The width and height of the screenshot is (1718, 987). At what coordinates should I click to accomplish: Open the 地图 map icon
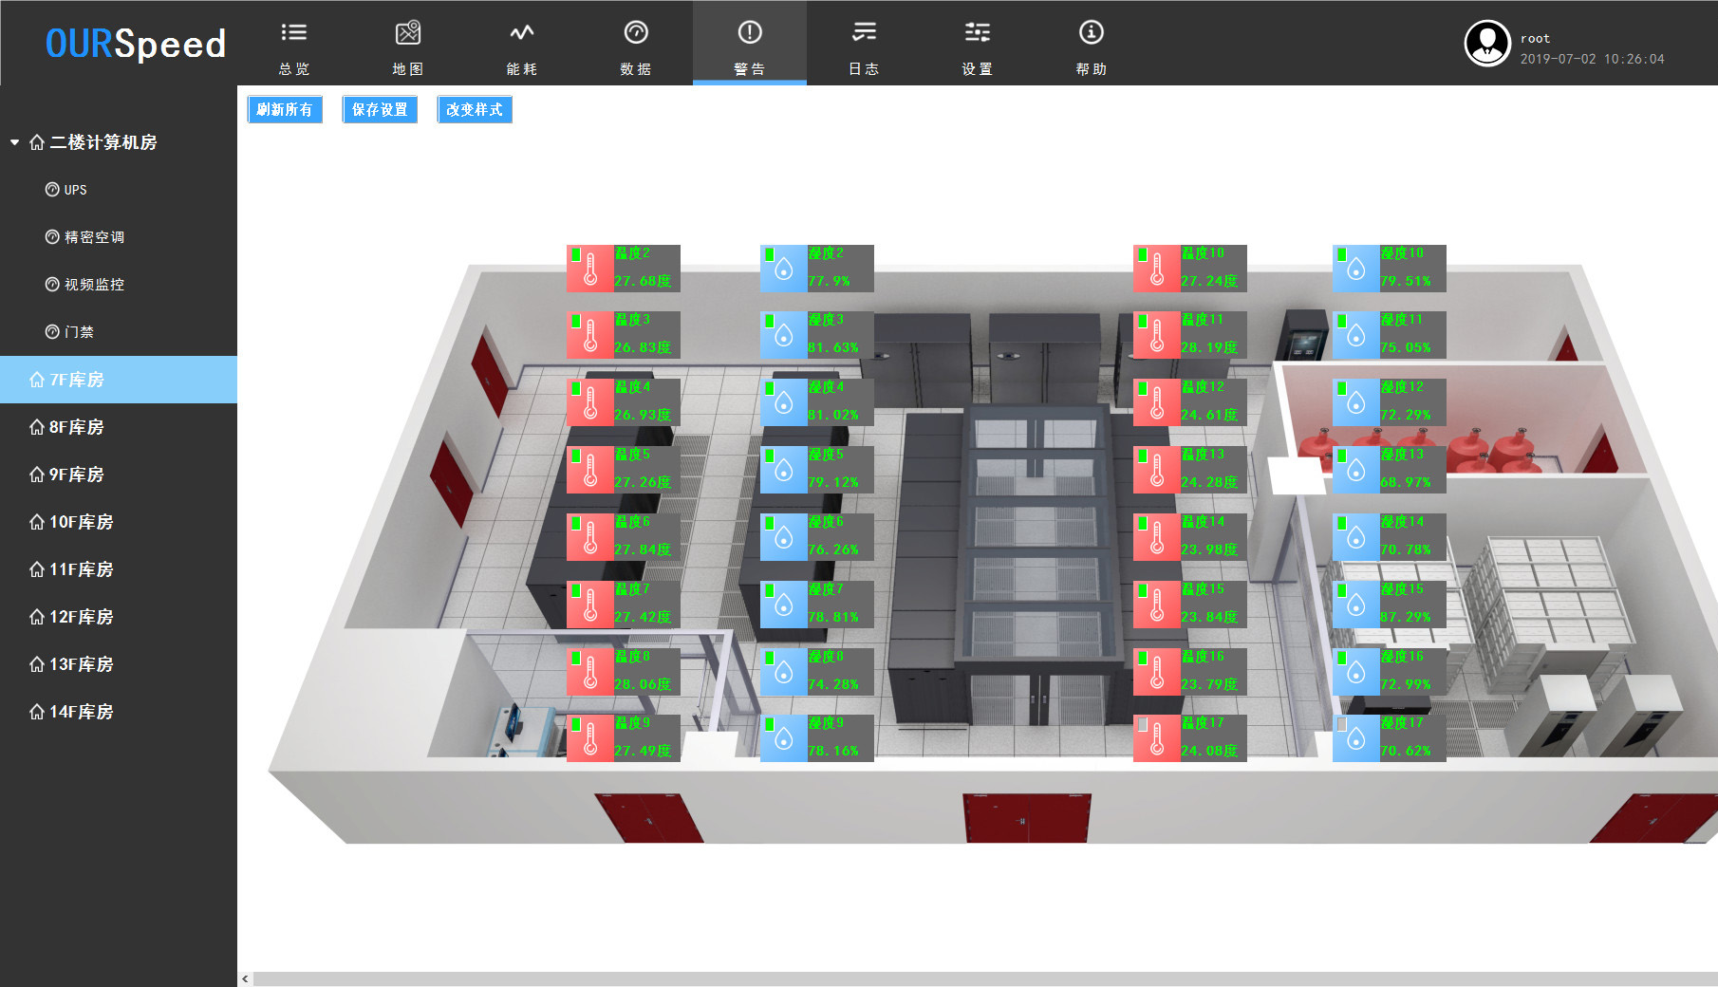tap(408, 33)
